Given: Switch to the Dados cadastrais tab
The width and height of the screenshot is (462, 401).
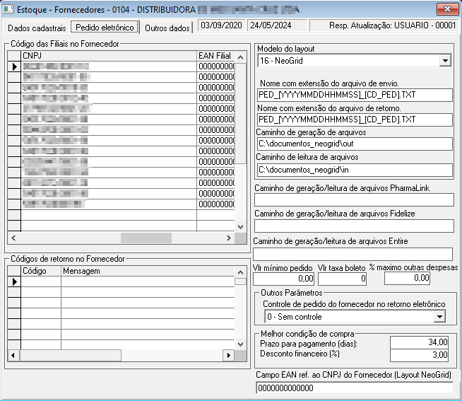Looking at the screenshot, I should point(37,28).
